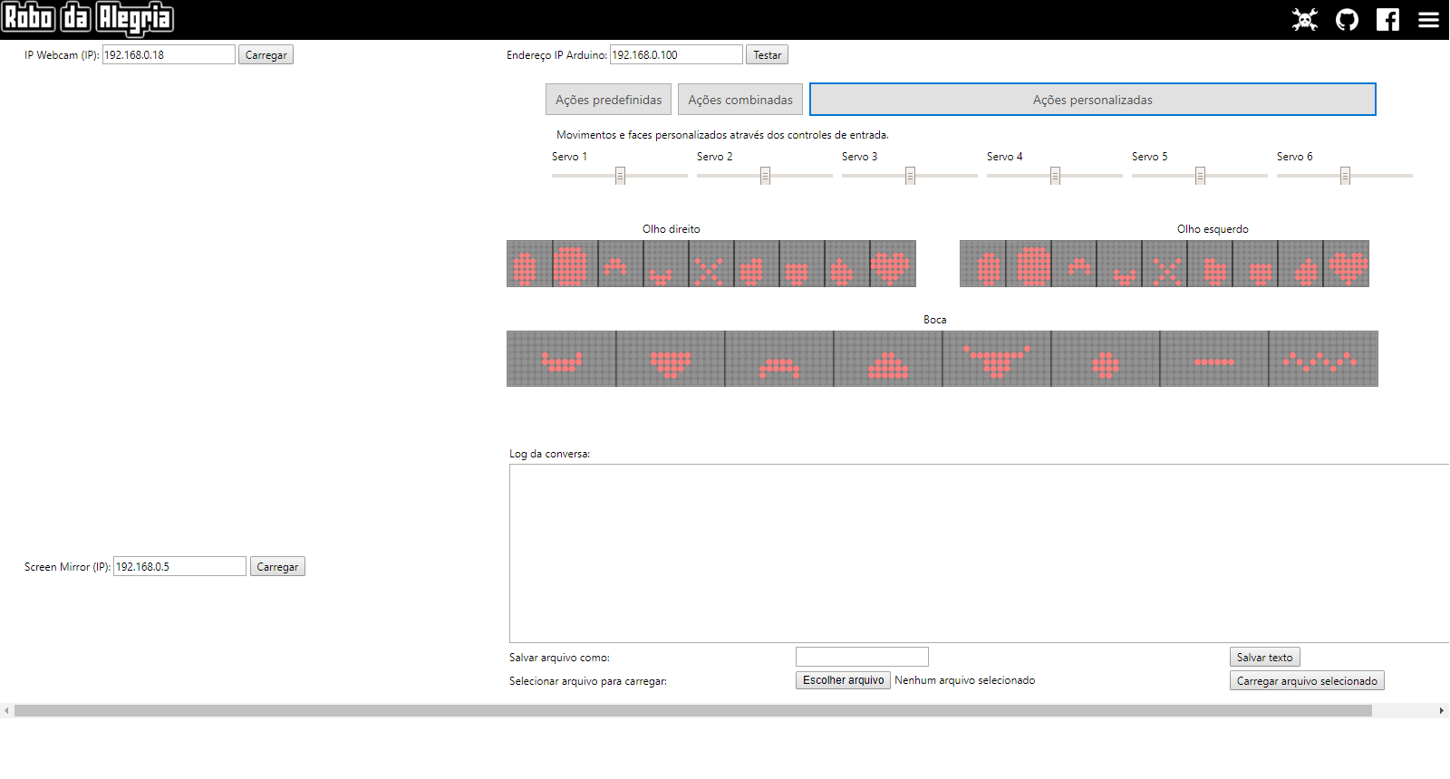
Task: Select the downward curve eye for Olho esquerdo
Action: pos(1119,264)
